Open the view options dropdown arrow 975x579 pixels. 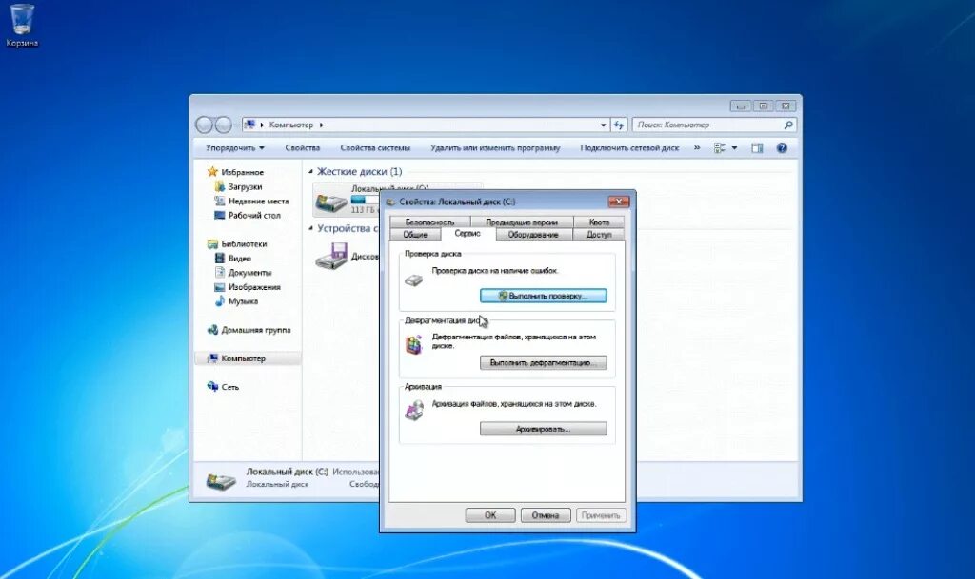734,147
